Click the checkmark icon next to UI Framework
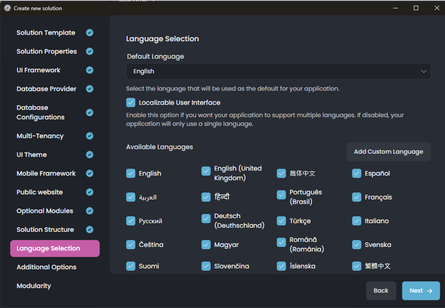Viewport: 445px width, 308px height. pos(89,70)
